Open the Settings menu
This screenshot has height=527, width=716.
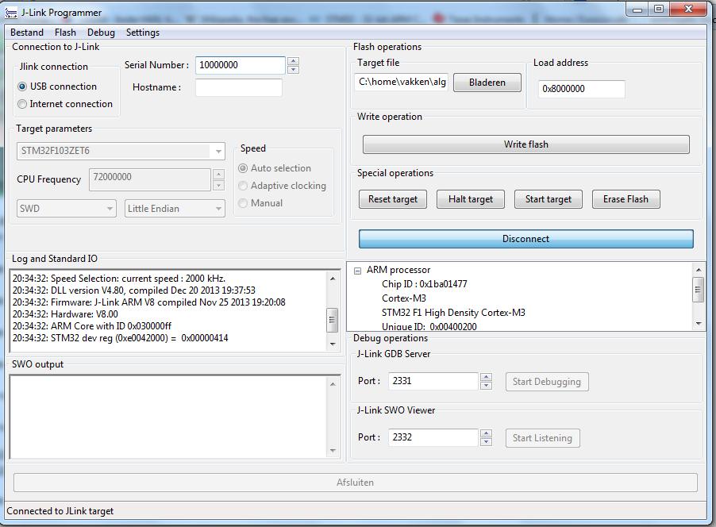pos(143,33)
